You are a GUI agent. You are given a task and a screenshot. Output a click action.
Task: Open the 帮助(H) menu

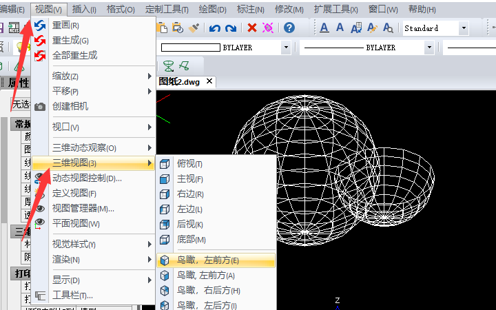click(x=422, y=10)
